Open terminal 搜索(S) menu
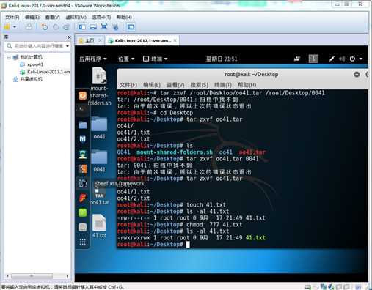 [199, 85]
